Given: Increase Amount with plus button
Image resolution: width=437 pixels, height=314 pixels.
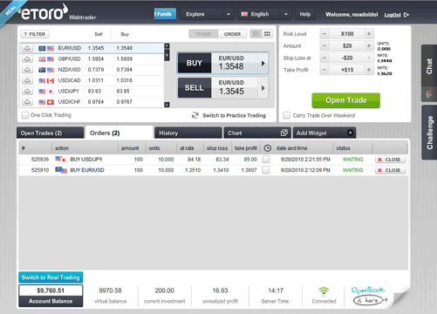Looking at the screenshot, I should click(x=369, y=45).
